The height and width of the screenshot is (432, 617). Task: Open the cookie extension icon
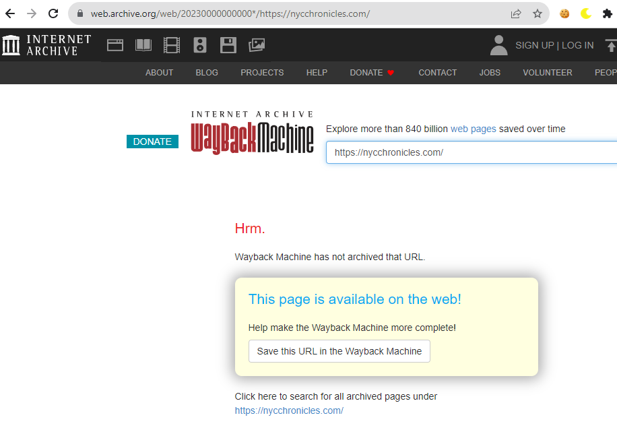pyautogui.click(x=564, y=13)
